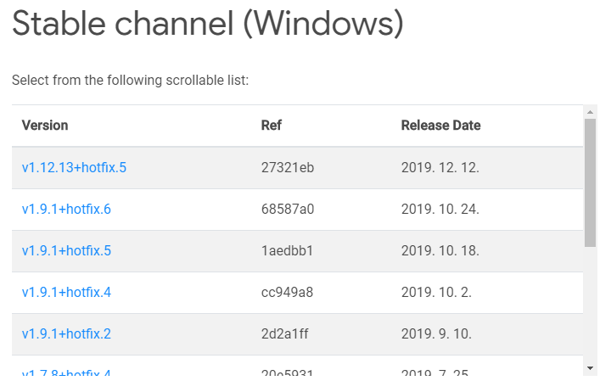Open the partially visible v1.7.8+hotfix.4 link
The image size is (611, 392).
pyautogui.click(x=66, y=372)
